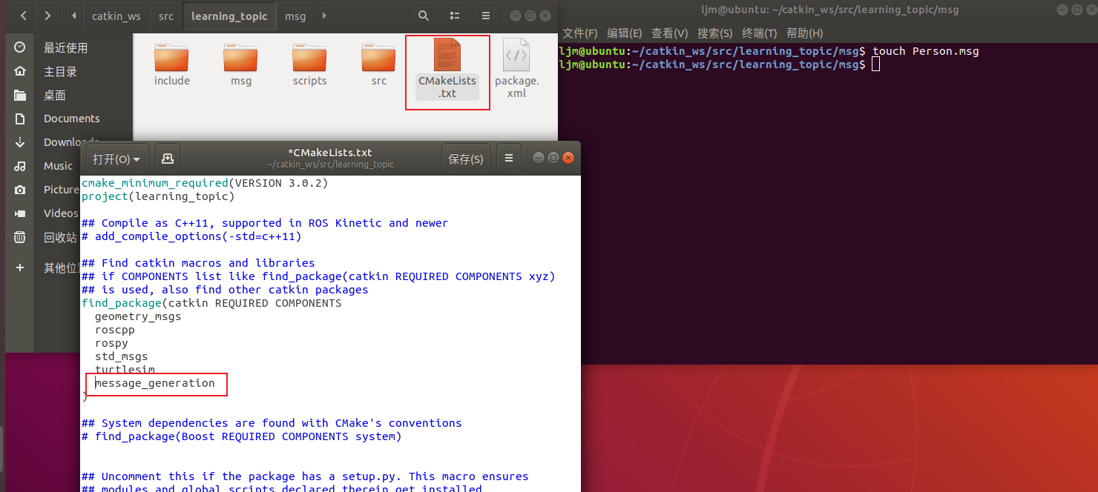Click the add_compile_options comment line
The image size is (1098, 492).
click(191, 236)
